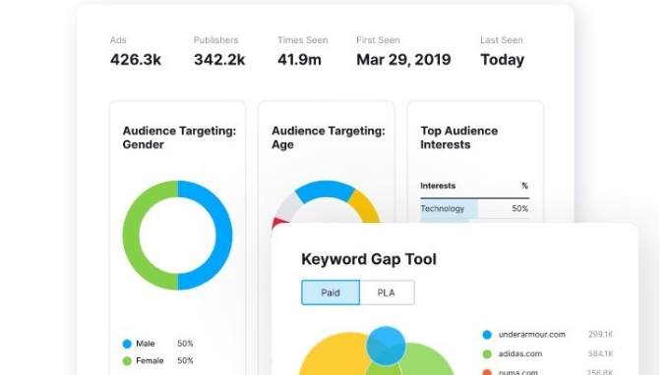Click the Ads count 426.3k
This screenshot has width=669, height=375.
(x=136, y=60)
